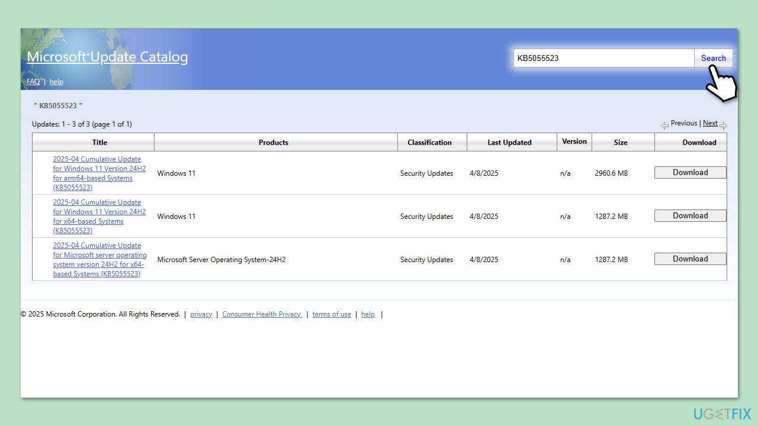Go to Next results page link
758x426 pixels.
(x=710, y=123)
